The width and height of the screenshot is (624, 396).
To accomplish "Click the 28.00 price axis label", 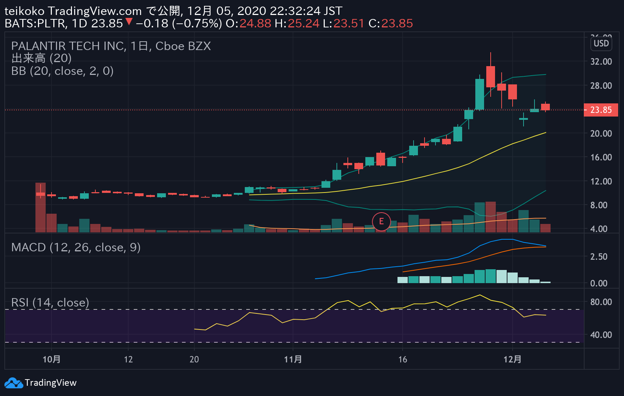I will coord(601,85).
